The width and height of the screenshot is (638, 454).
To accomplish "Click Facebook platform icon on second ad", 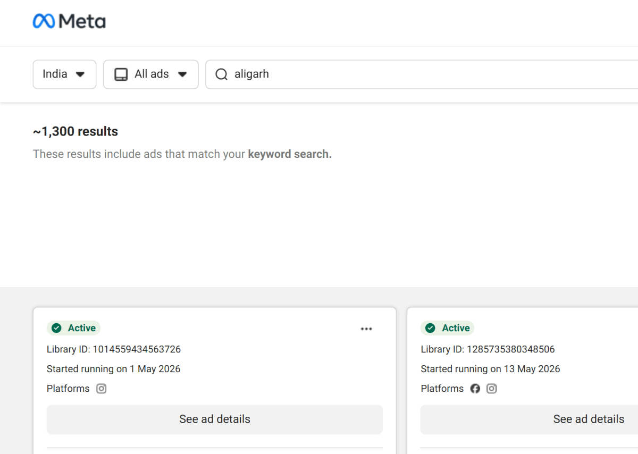I will click(475, 389).
